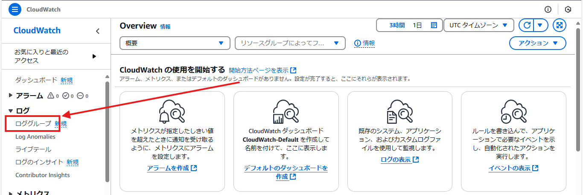Click デフォルトのダッシュボードを作成 link
Screen dimensions: 583x195
coord(286,172)
